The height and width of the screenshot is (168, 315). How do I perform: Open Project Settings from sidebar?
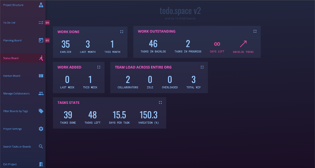point(12,129)
